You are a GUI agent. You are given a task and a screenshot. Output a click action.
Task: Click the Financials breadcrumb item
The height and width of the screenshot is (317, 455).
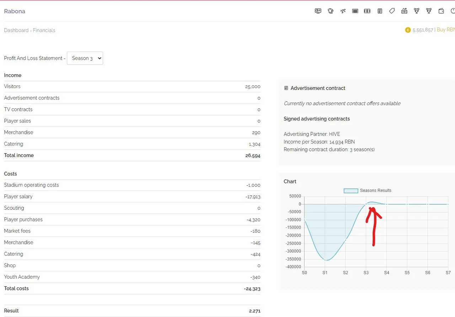click(44, 30)
